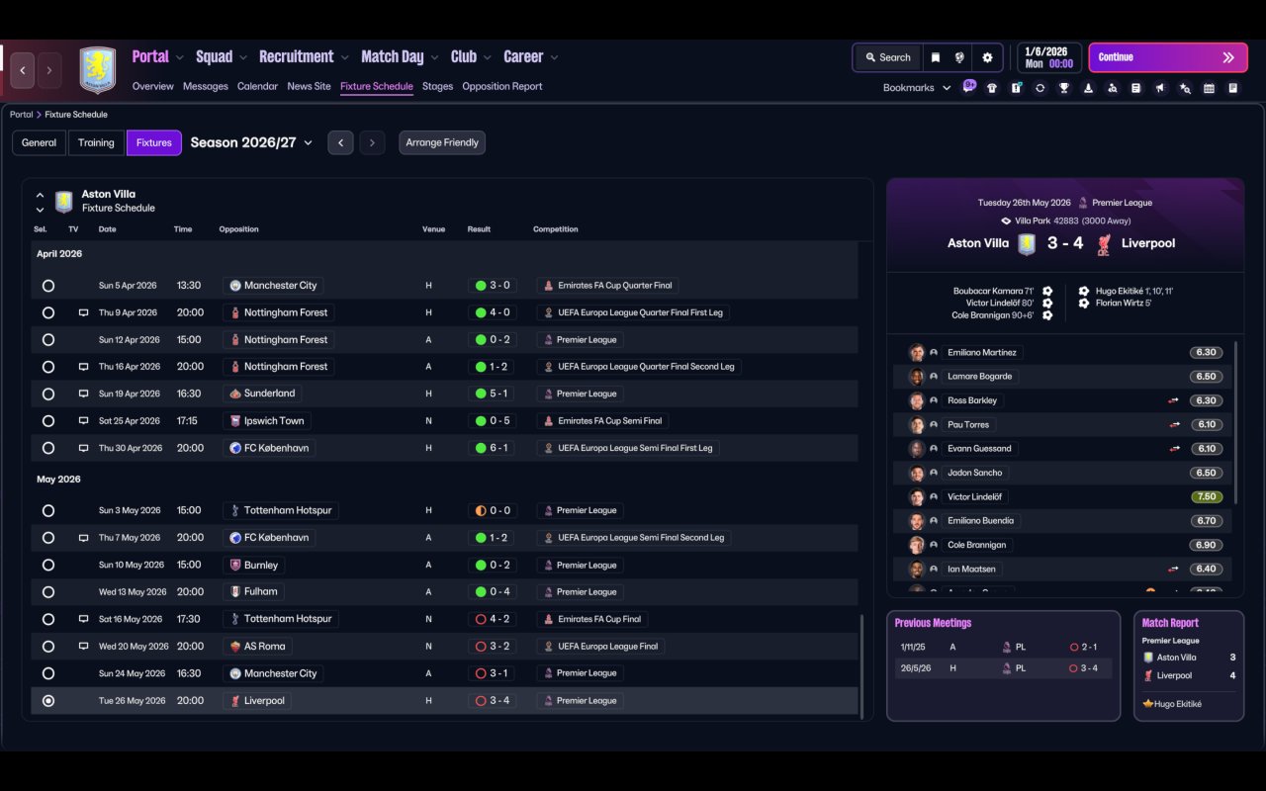Select the AS Roma fixture radio button
The image size is (1266, 791).
(48, 647)
